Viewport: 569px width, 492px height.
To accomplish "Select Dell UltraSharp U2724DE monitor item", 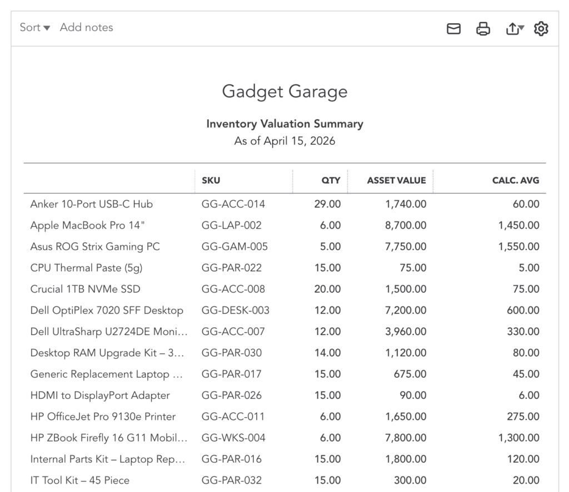I will pos(109,332).
